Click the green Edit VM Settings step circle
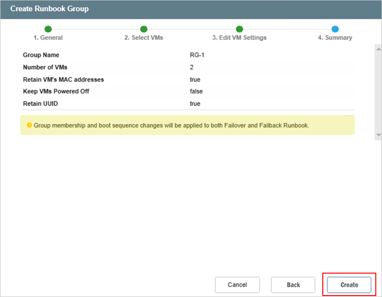The height and width of the screenshot is (297, 382). click(240, 29)
